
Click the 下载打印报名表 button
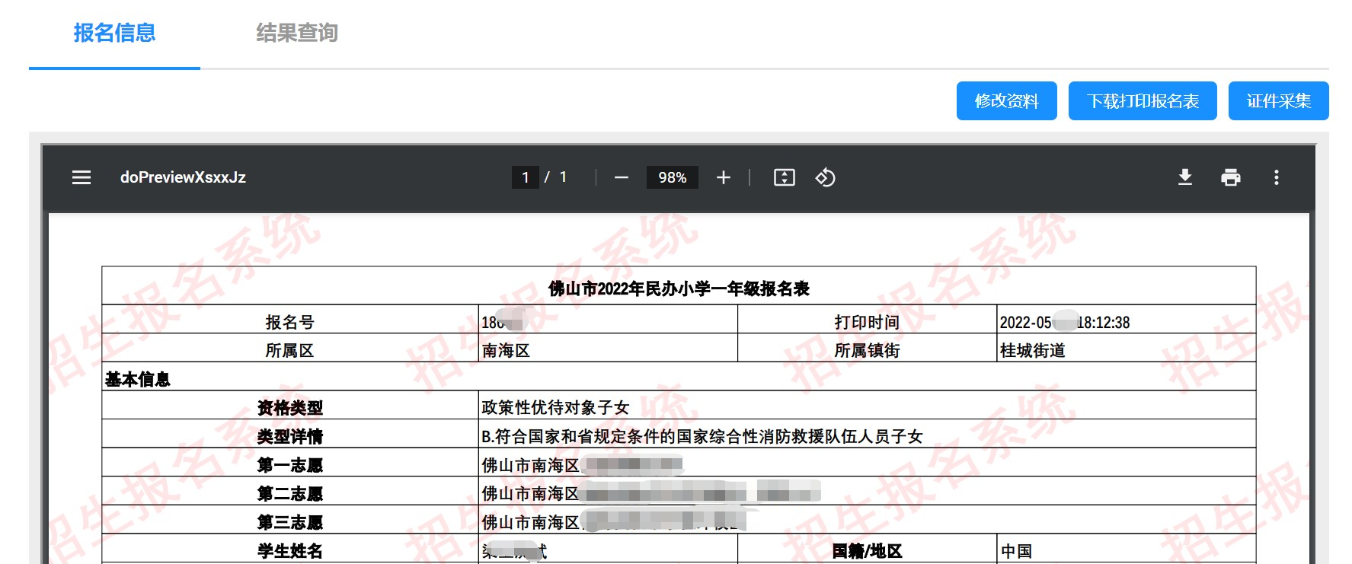point(1142,101)
